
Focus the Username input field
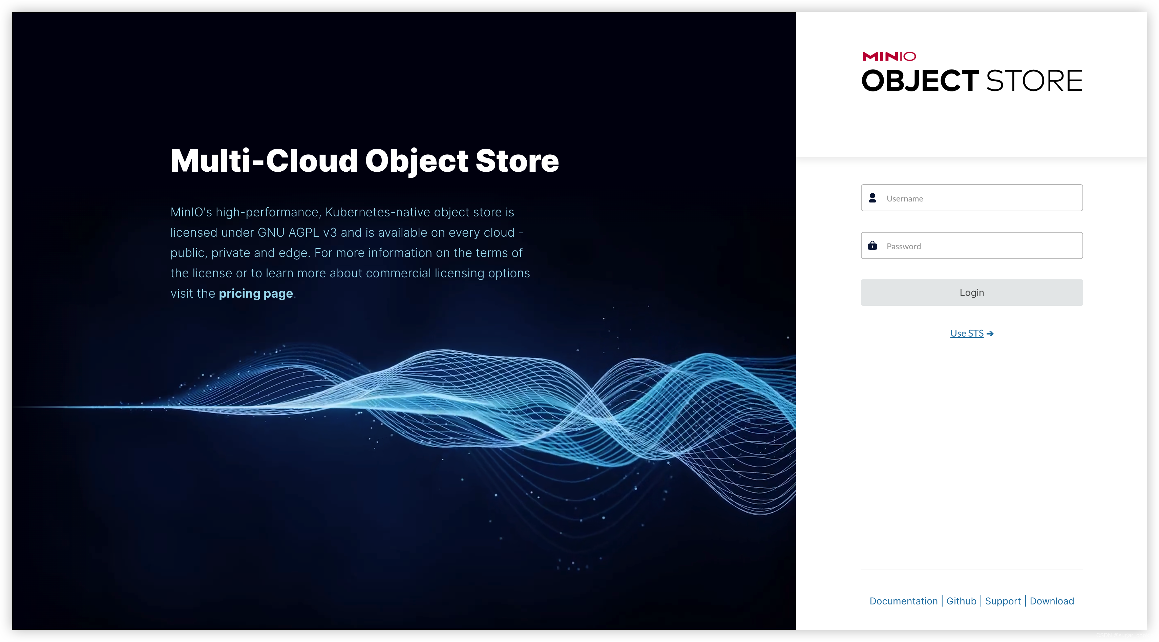(981, 198)
